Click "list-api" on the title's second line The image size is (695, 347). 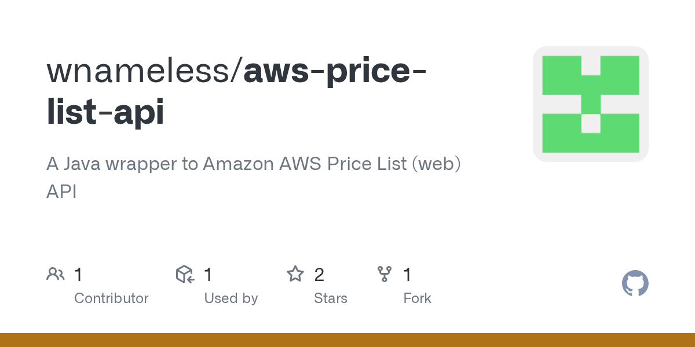click(x=105, y=112)
